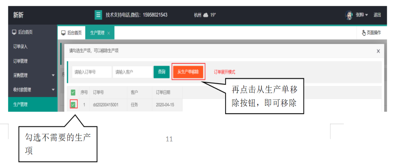Toggle checkbox for order dd20200415001
The height and width of the screenshot is (167, 396).
(73, 105)
